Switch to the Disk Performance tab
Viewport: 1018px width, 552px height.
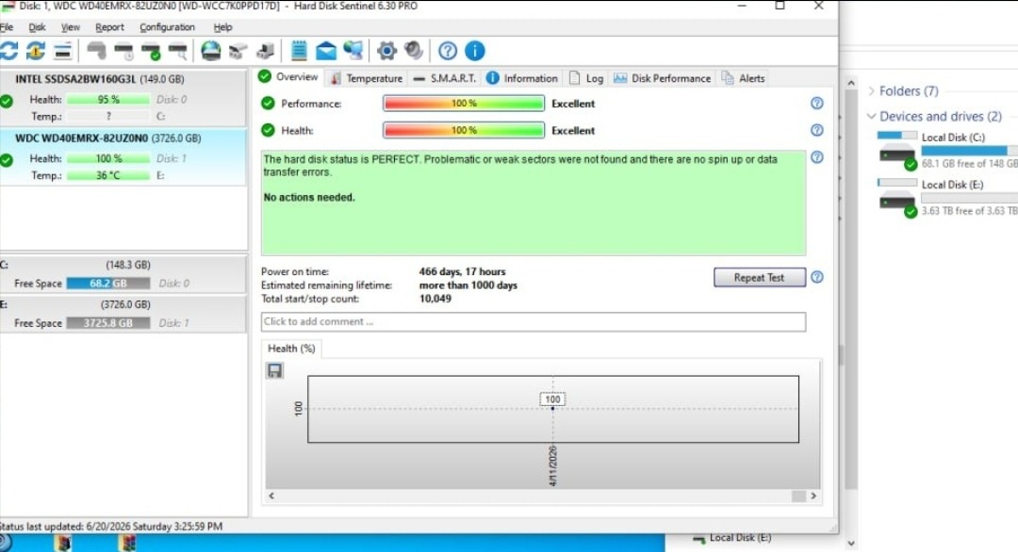click(663, 78)
